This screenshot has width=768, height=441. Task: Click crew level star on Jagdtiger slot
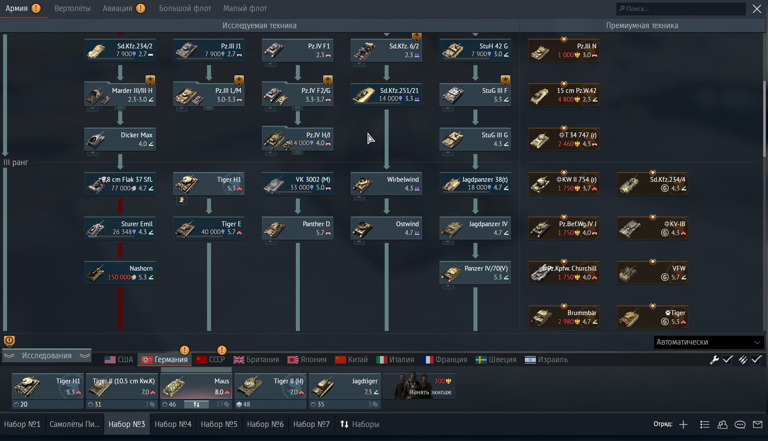(x=314, y=404)
